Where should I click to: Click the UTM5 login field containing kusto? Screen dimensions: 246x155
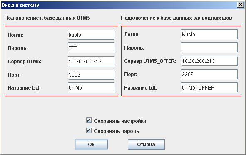click(x=91, y=35)
